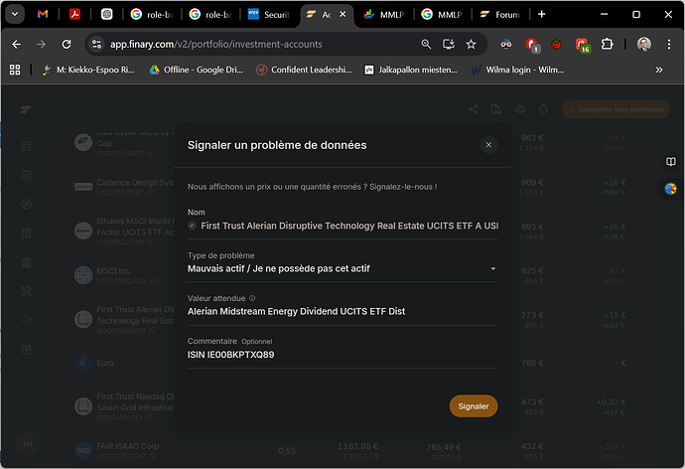
Task: Close the Signaler un problème dialog
Action: tap(488, 145)
